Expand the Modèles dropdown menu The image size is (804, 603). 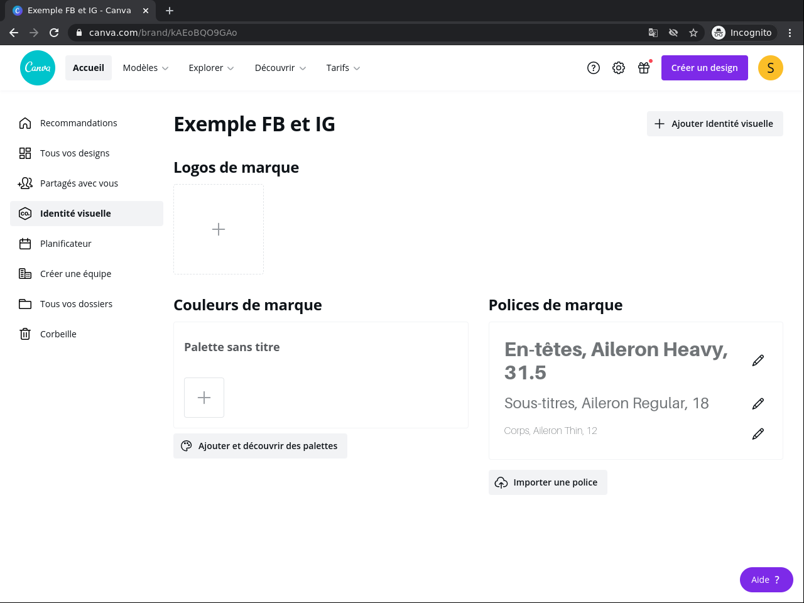(146, 68)
